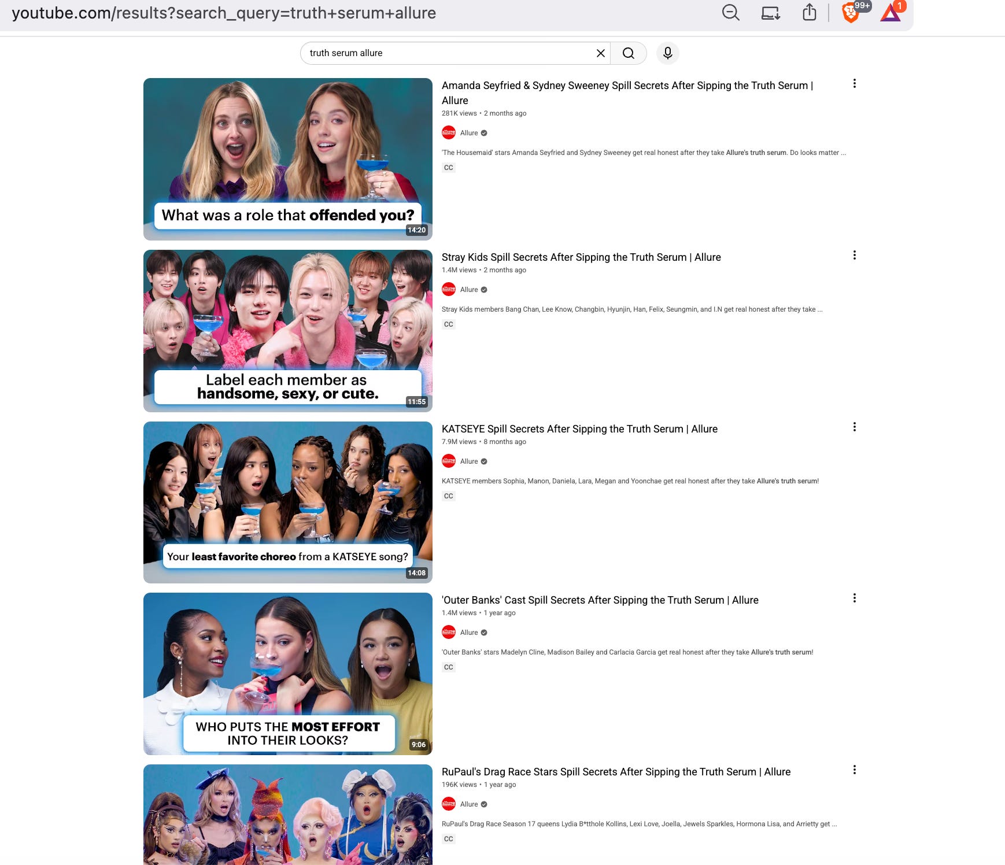Click the '1.4M views • 2 months ago' text
Screen dimensions: 1005x865
484,270
